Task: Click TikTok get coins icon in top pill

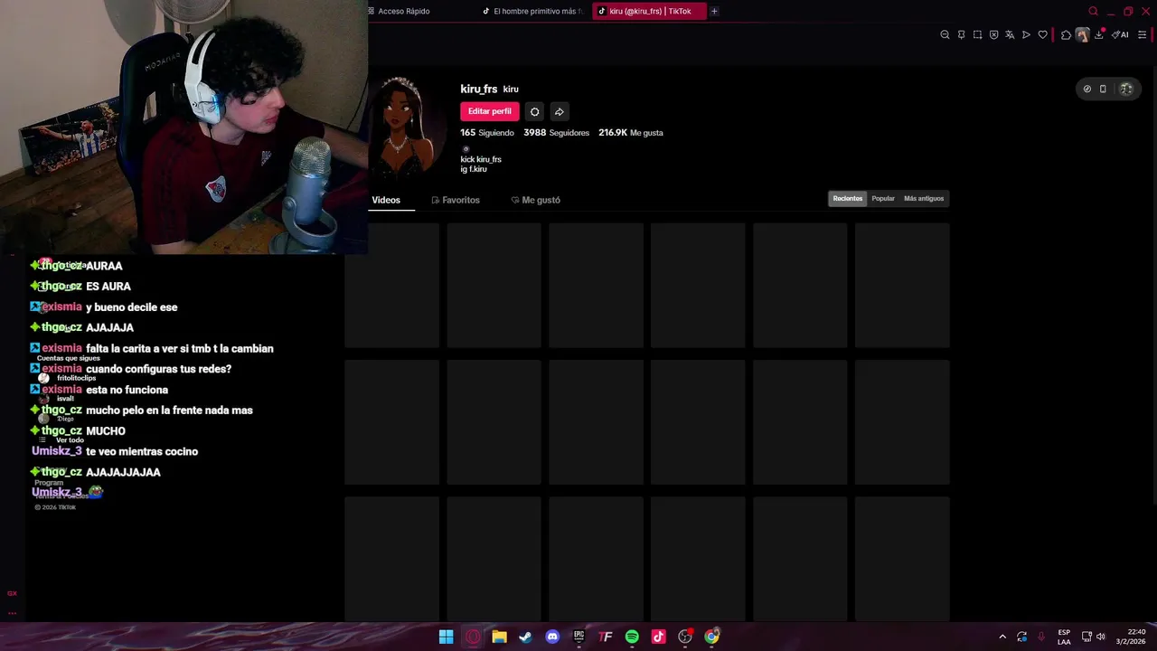Action: pos(1086,89)
